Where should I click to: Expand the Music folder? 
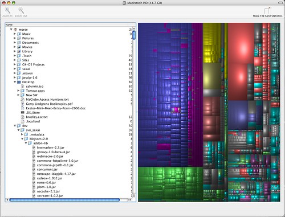coord(15,34)
